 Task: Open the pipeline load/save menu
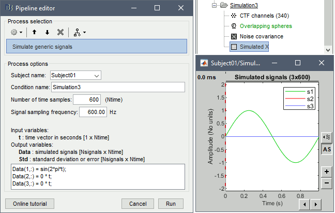(80, 32)
